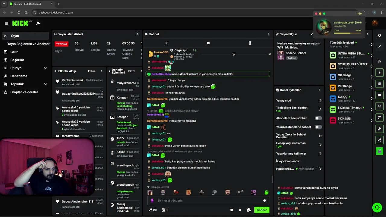This screenshot has width=386, height=217.
Task: Open Yayın Bağlantısı ve Anahtarı page
Action: pos(29,44)
